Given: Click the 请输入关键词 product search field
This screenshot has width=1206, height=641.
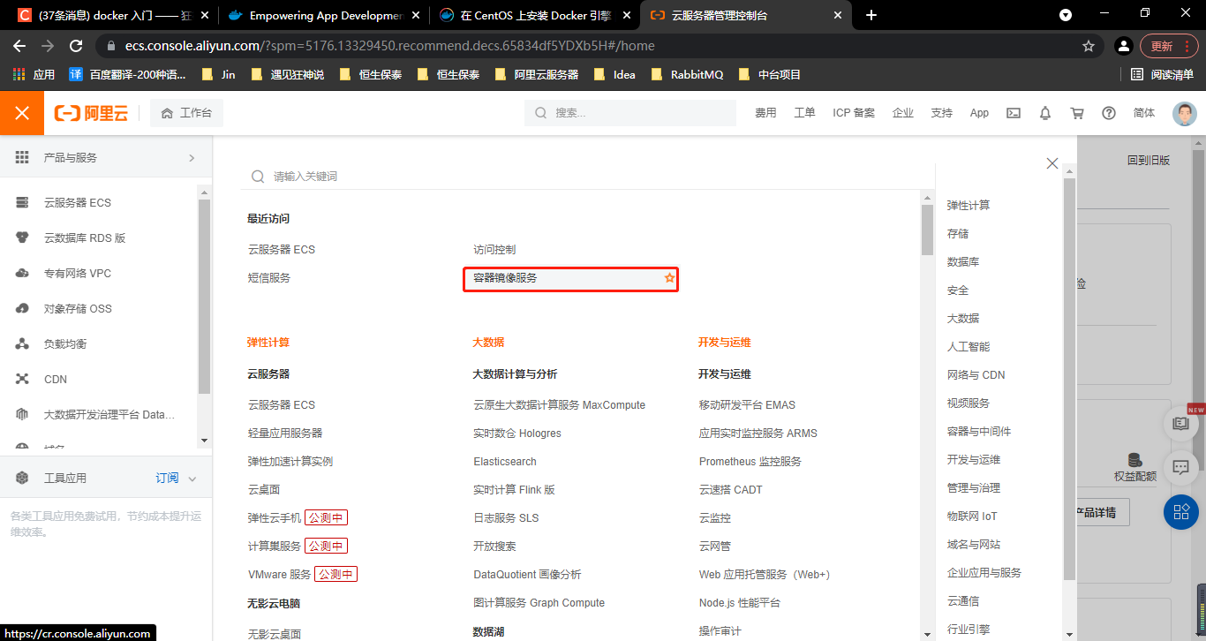Looking at the screenshot, I should (587, 176).
